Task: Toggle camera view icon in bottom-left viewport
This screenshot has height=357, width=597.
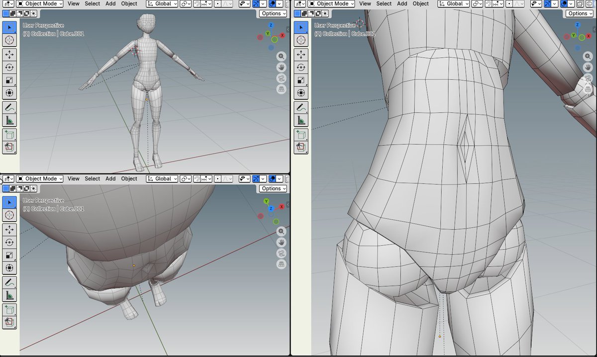Action: 281,253
